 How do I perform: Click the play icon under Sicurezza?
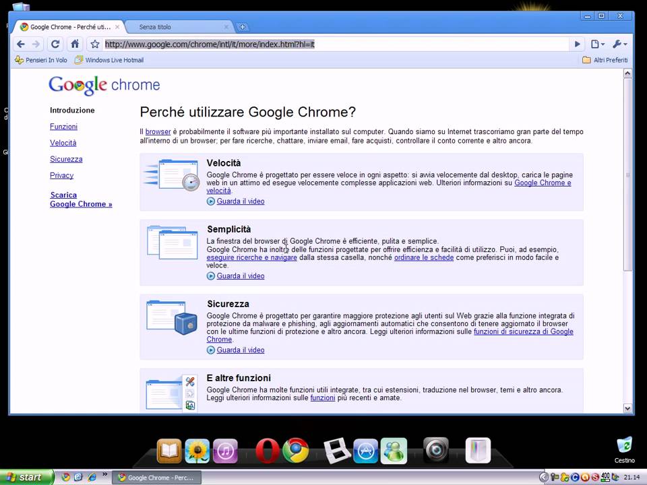tap(211, 350)
